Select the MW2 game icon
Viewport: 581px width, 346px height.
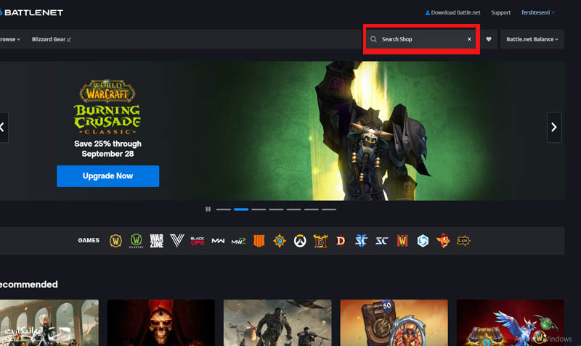(x=238, y=242)
